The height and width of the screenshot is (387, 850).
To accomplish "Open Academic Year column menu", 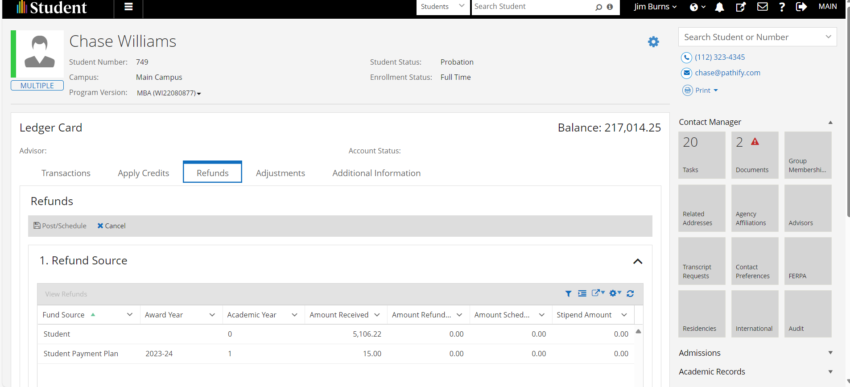I will 295,315.
